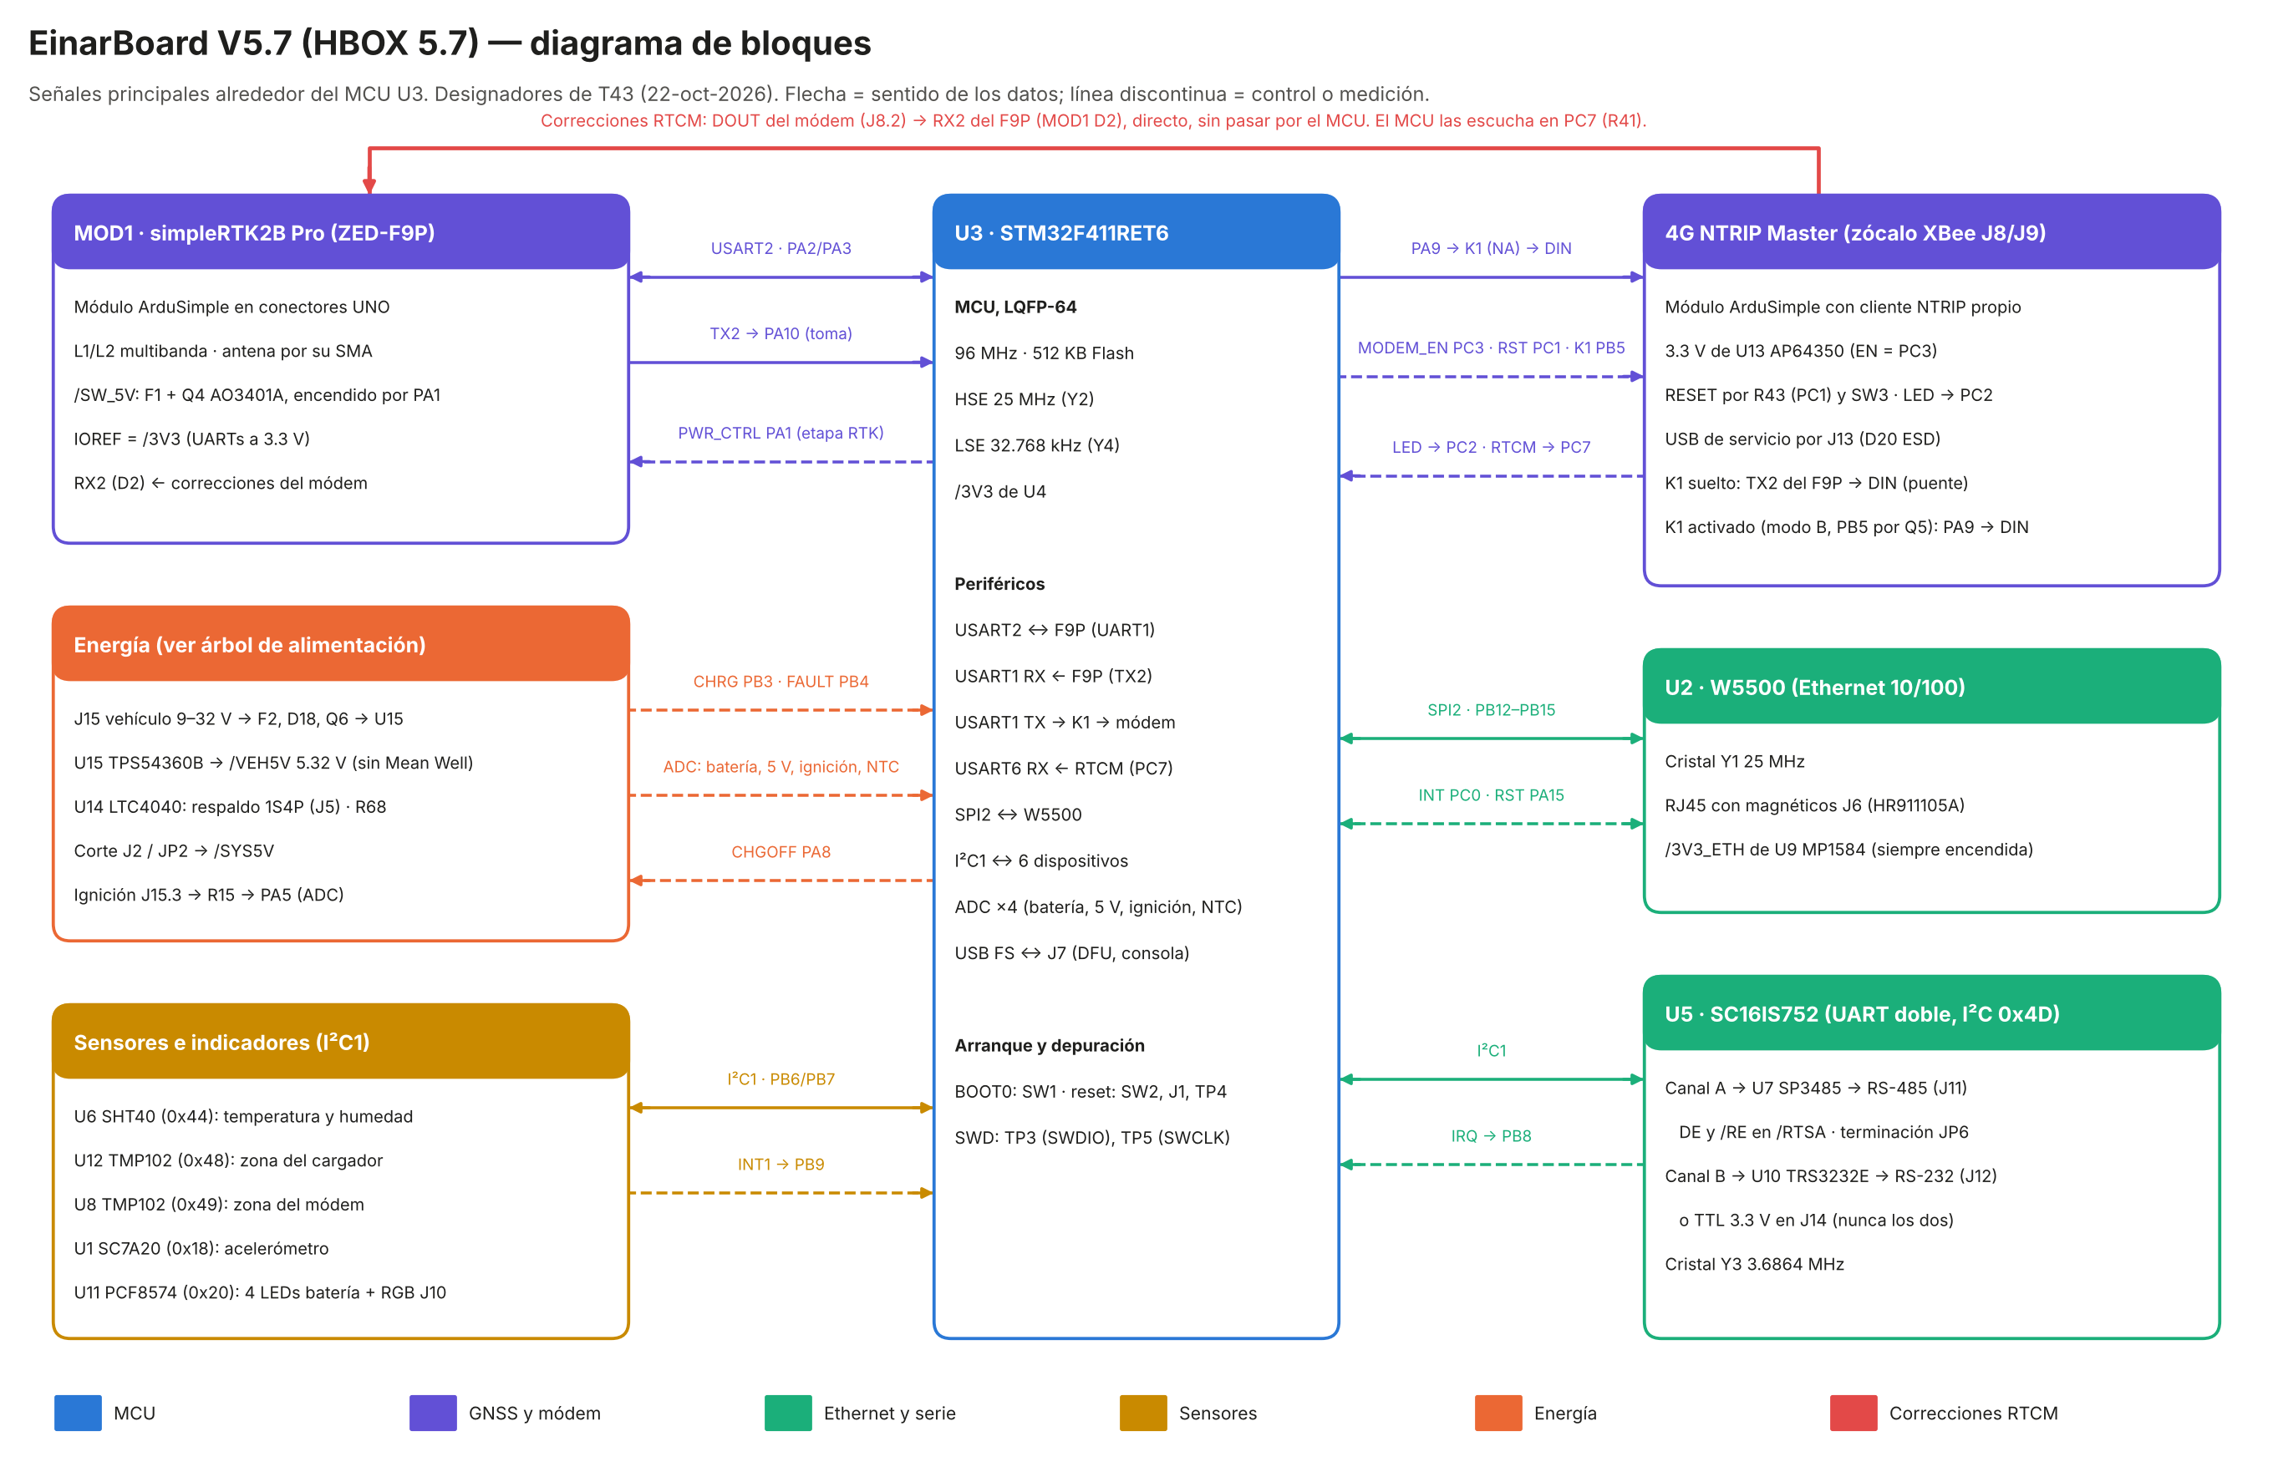The width and height of the screenshot is (2273, 1477).
Task: Click the 'SPI2 · PB12–PB15' label
Action: (x=1491, y=709)
